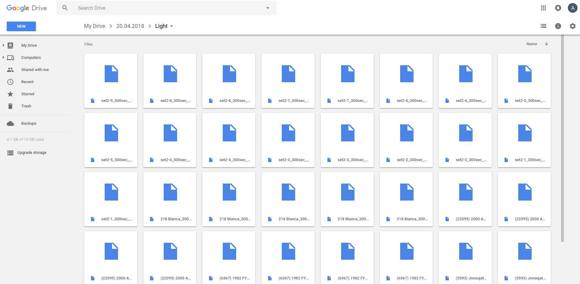Click the notifications bell icon

[x=558, y=8]
